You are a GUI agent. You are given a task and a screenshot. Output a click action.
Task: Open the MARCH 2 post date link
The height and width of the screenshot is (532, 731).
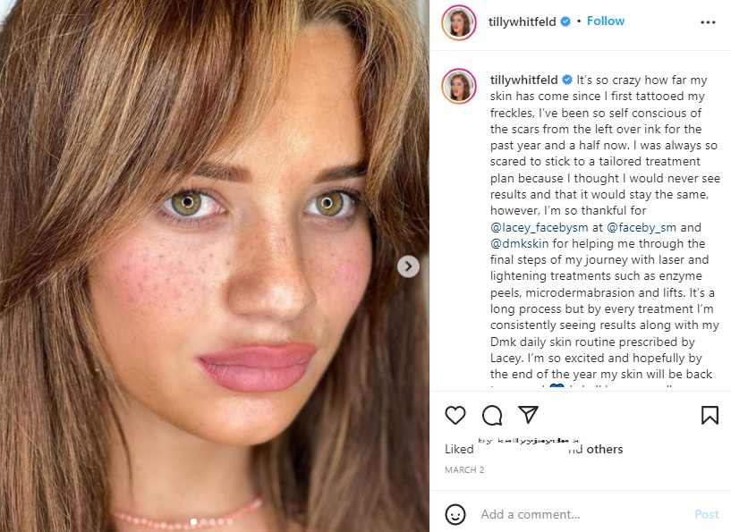point(464,470)
